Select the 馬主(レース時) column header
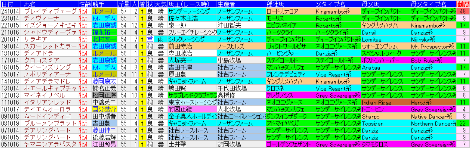Screen dimensions: 470x148 tap(192, 4)
